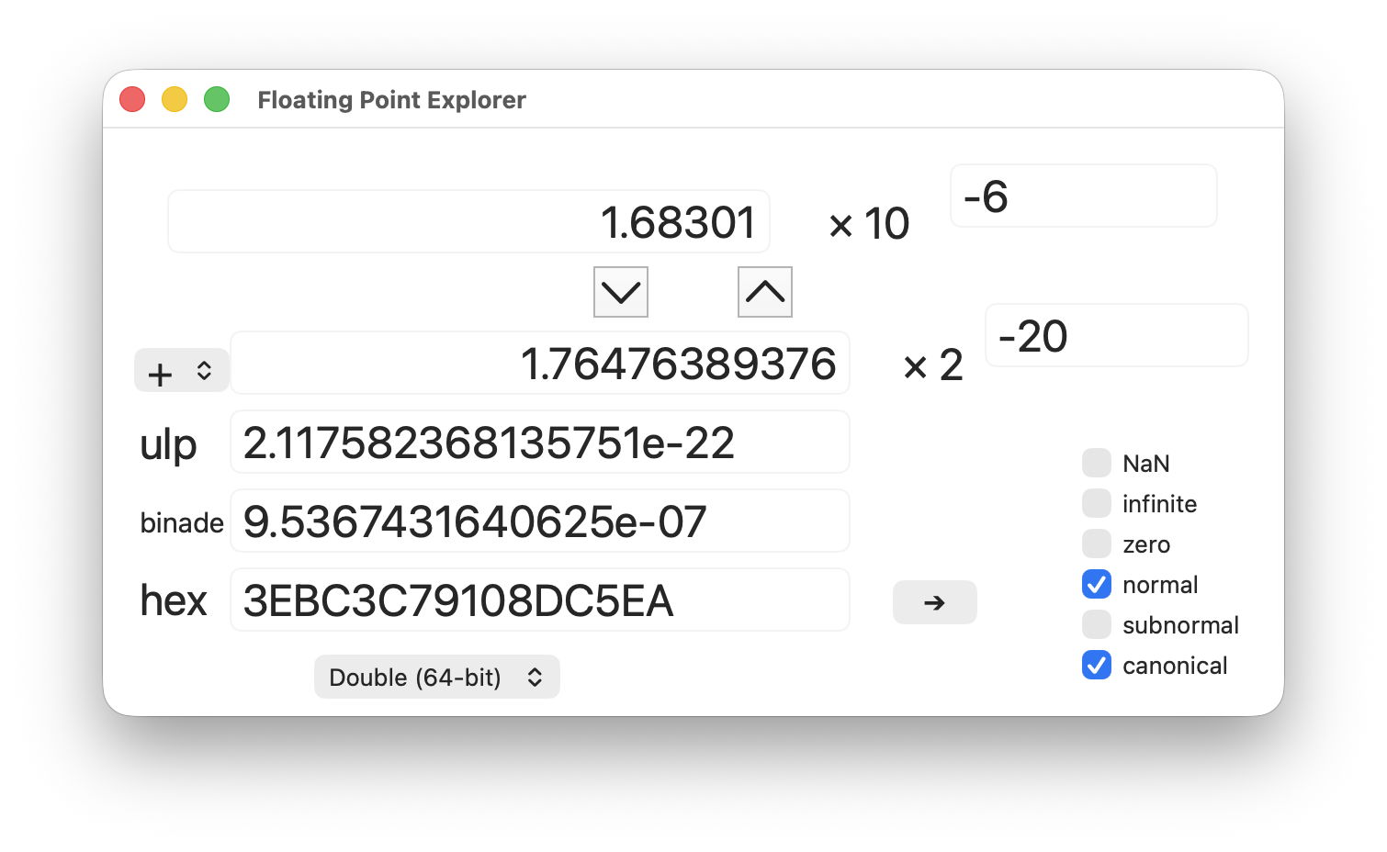Click the hex field 3EBC3C79108DC5EA

tap(540, 600)
